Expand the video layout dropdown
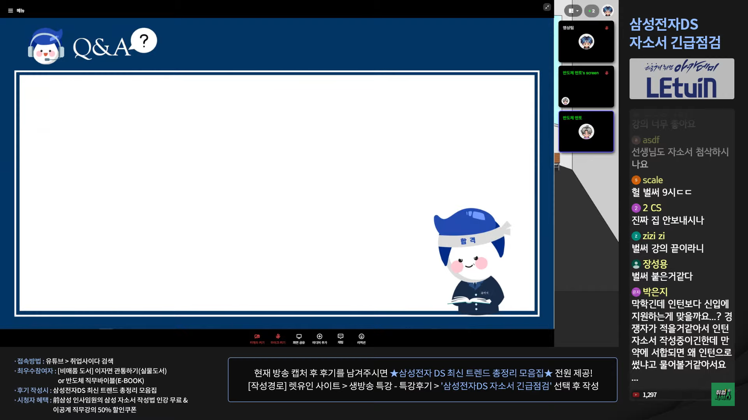Image resolution: width=748 pixels, height=420 pixels. [x=573, y=11]
